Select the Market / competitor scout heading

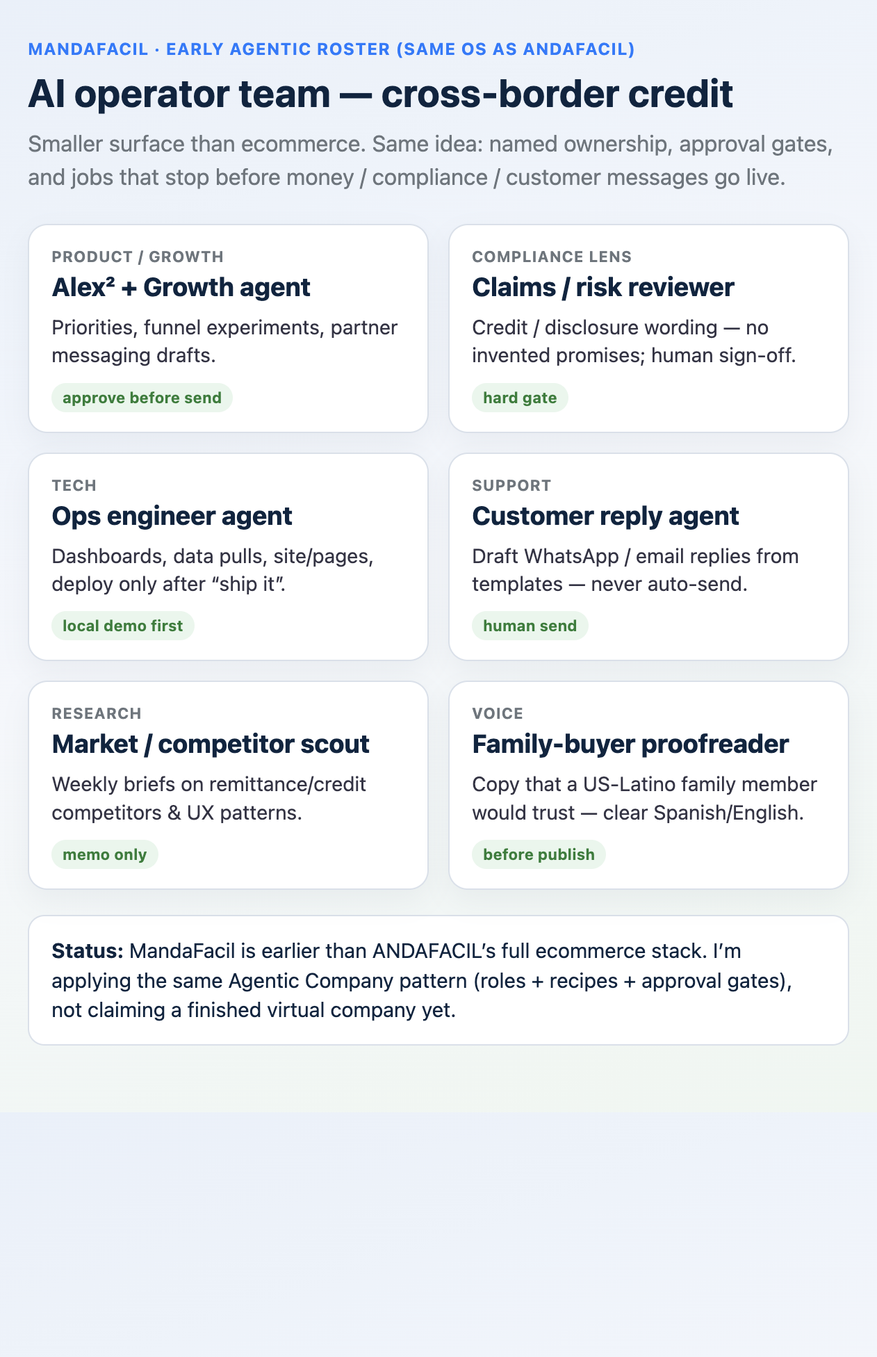[211, 744]
